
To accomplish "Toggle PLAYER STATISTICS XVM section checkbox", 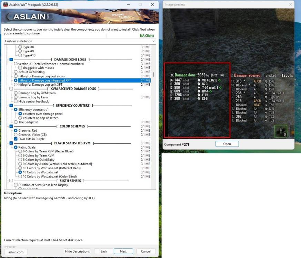I will pos(11,143).
